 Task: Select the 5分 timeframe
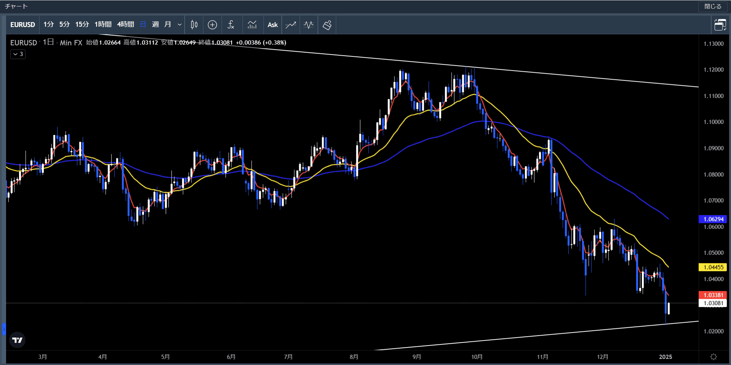pyautogui.click(x=64, y=24)
